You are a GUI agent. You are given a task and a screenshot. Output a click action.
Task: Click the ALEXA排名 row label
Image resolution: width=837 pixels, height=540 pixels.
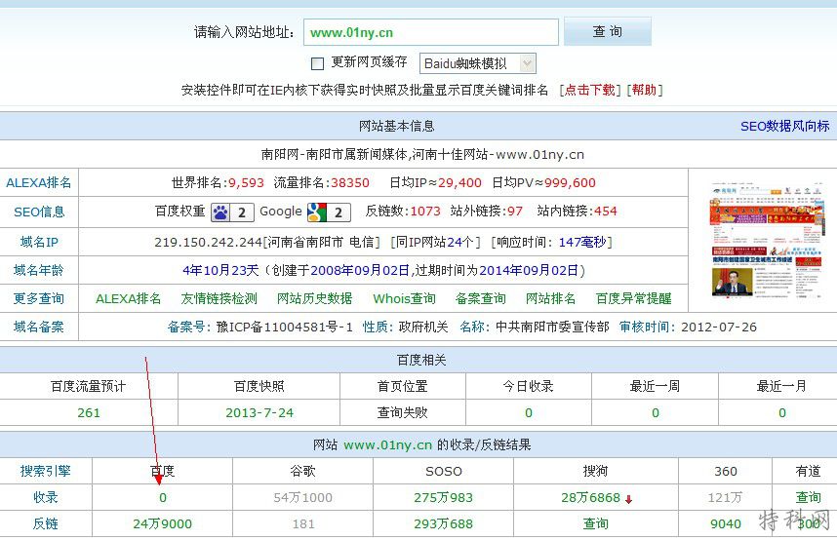pyautogui.click(x=38, y=182)
